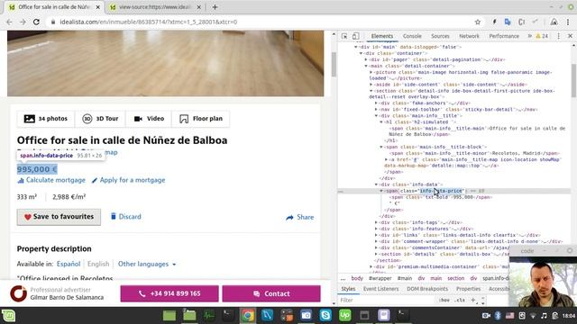
Task: Open the 34 photos gallery button
Action: (x=46, y=119)
